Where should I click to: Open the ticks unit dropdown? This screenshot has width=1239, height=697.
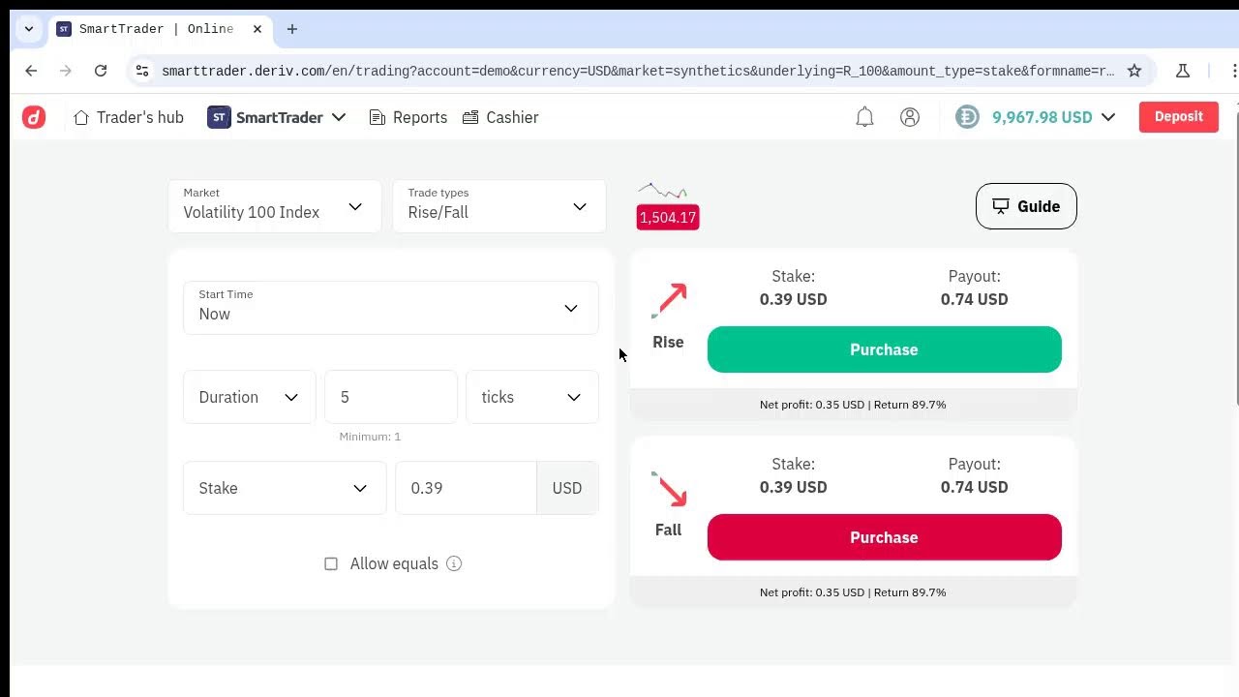532,397
